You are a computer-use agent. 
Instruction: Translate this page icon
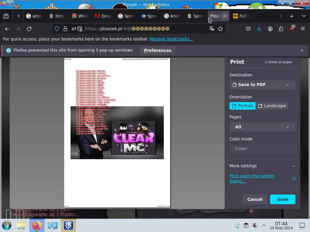pos(212,29)
